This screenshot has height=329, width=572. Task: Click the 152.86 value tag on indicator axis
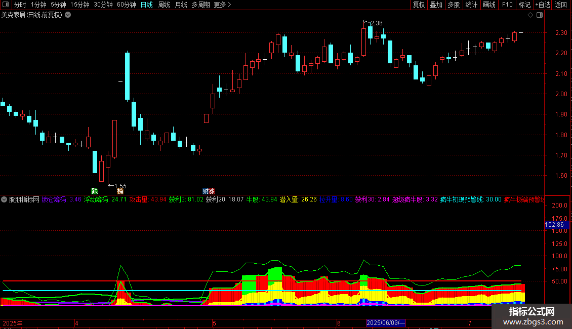coord(557,225)
